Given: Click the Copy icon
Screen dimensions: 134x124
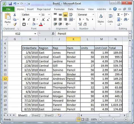Looking at the screenshot, I should pyautogui.click(x=15, y=19).
